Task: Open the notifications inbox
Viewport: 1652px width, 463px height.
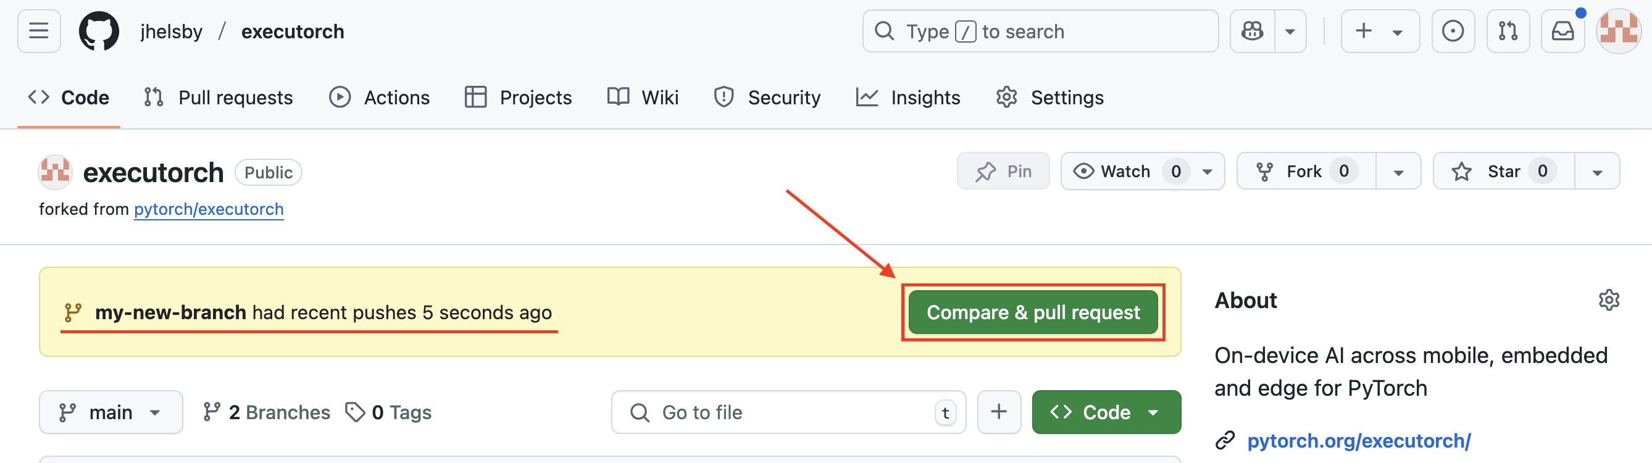Action: click(x=1562, y=31)
